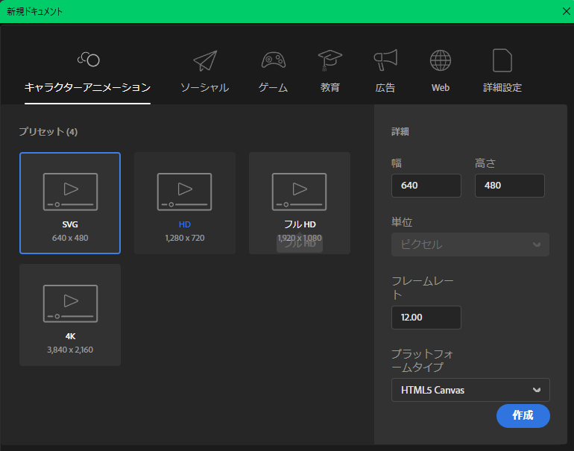Open the ゲーム gamepad icon category

coord(273,60)
